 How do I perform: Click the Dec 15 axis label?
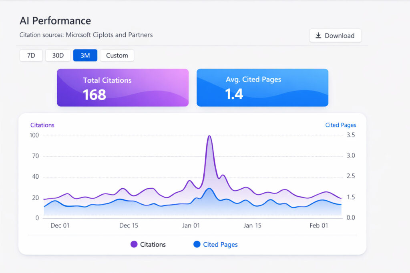click(x=129, y=225)
